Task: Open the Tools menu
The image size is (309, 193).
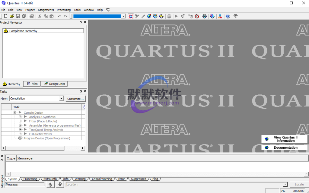Action: 77,10
